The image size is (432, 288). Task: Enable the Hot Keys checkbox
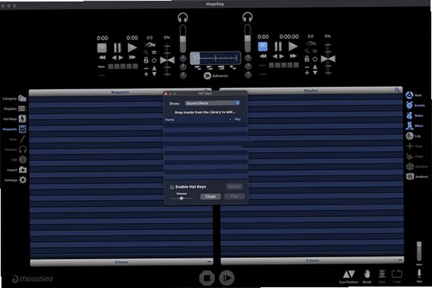(x=172, y=187)
